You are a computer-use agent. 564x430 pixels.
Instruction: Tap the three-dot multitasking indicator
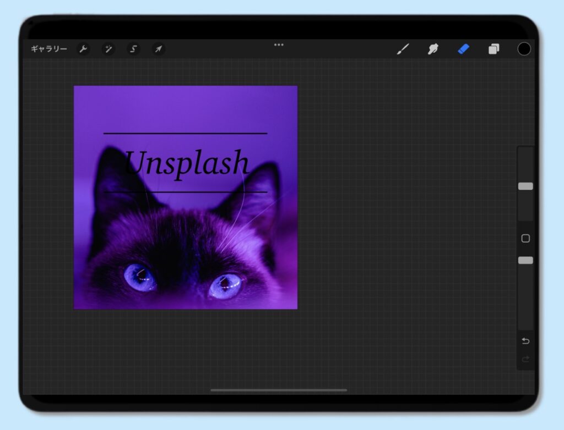279,45
